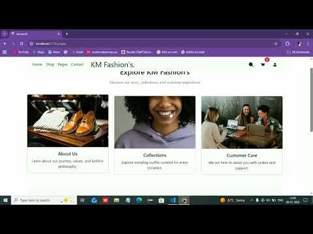
Task: Open the search icon in site header
Action: [x=251, y=64]
